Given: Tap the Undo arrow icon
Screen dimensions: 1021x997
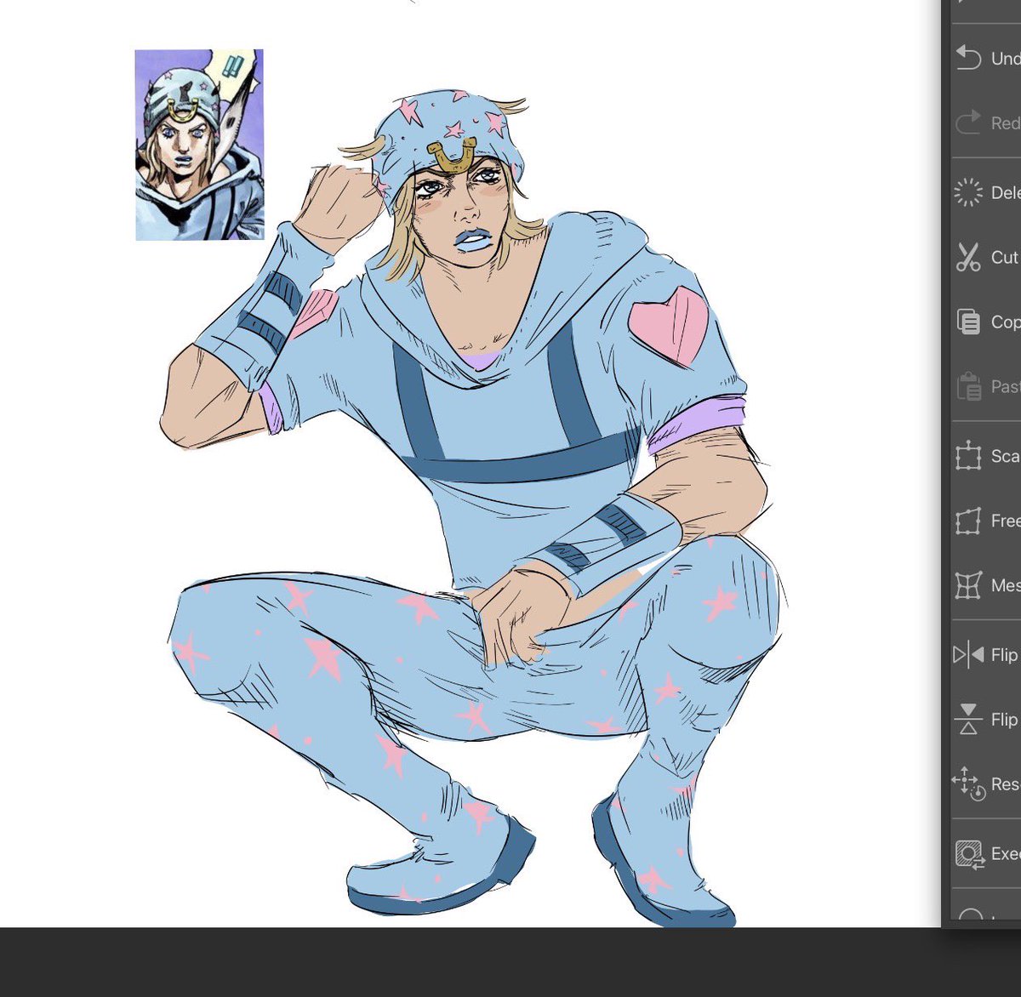Looking at the screenshot, I should [968, 57].
